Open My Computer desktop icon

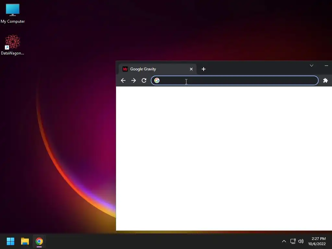[13, 13]
